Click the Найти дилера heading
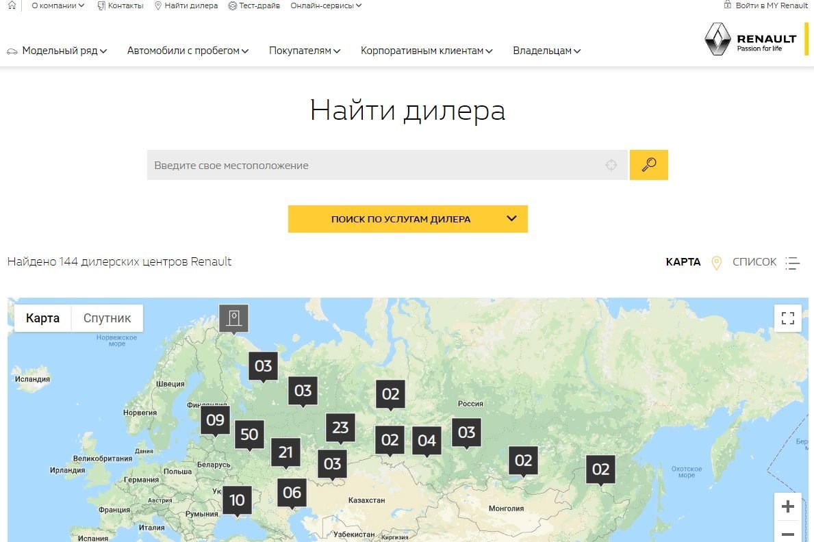814x542 pixels. click(x=407, y=111)
